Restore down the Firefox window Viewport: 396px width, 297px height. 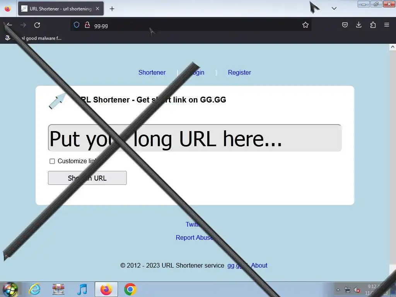[x=376, y=4]
